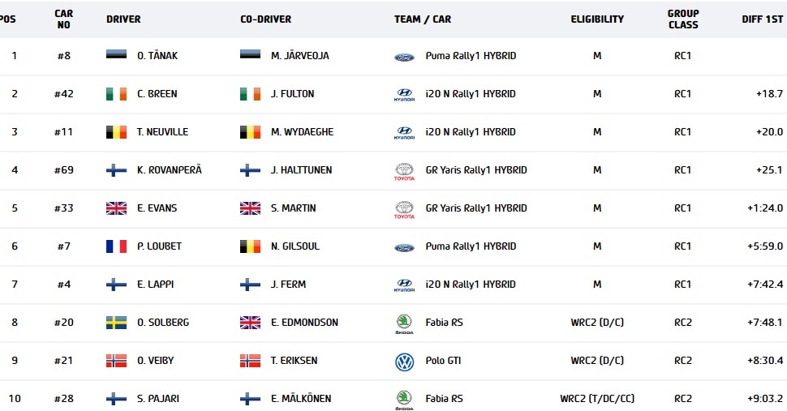Click the DRIVER column header

[x=123, y=19]
